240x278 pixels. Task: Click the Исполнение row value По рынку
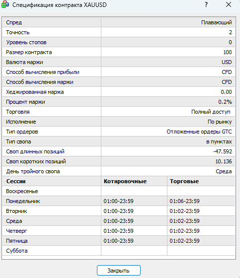pyautogui.click(x=220, y=122)
